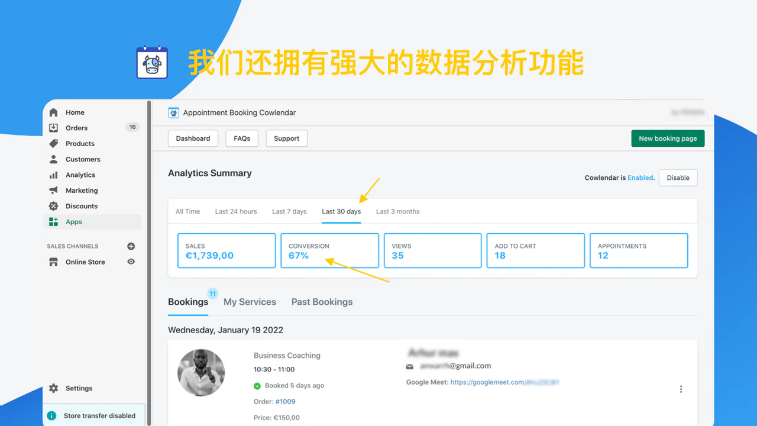Select the Last 24 hours tab
The width and height of the screenshot is (757, 426).
[236, 211]
